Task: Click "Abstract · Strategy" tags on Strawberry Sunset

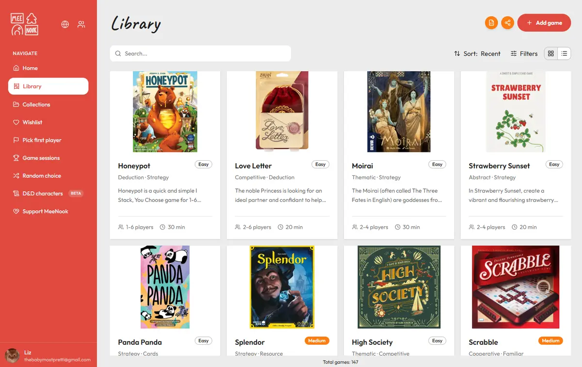Action: pyautogui.click(x=492, y=178)
